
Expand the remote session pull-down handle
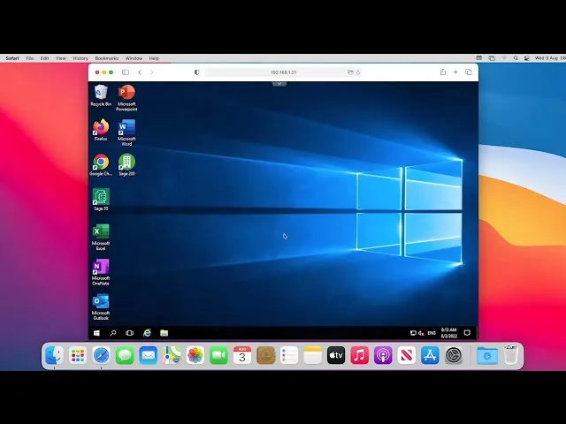click(279, 83)
